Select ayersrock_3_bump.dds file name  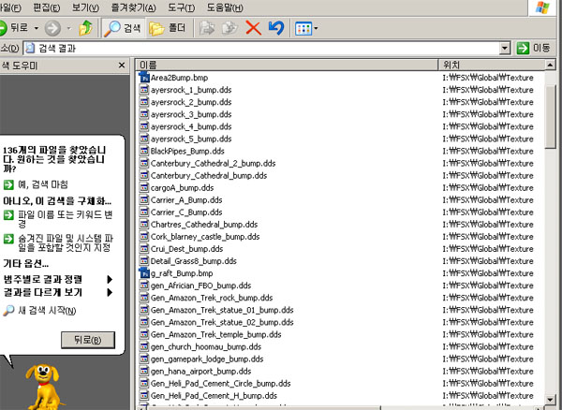pos(191,114)
